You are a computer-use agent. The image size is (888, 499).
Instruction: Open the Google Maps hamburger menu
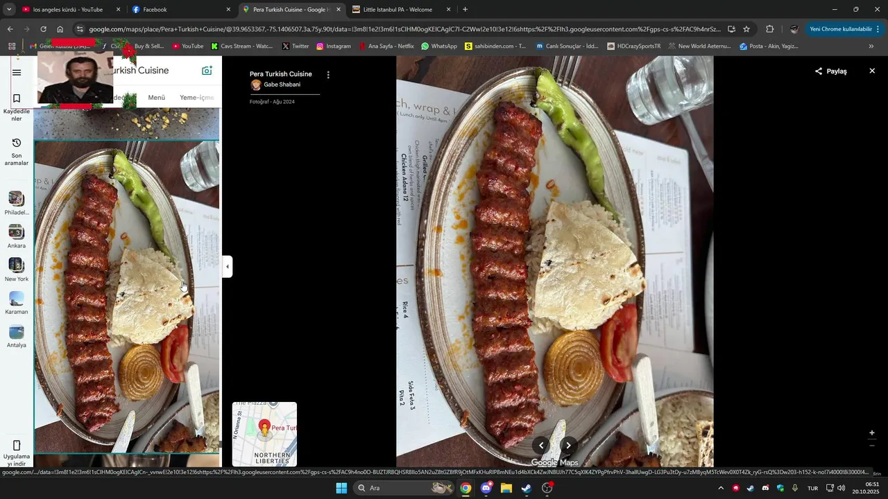pos(17,73)
